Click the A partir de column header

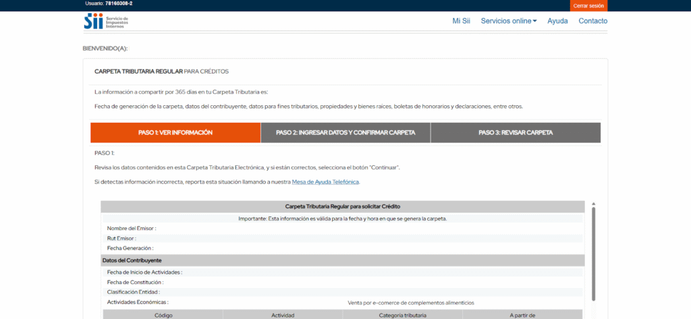(523, 315)
